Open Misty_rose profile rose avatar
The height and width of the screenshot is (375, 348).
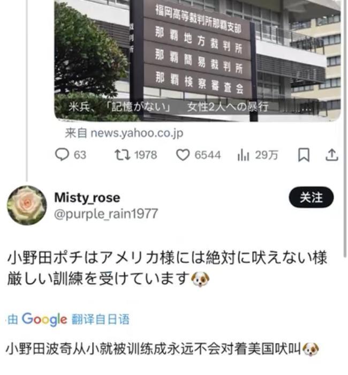27,205
